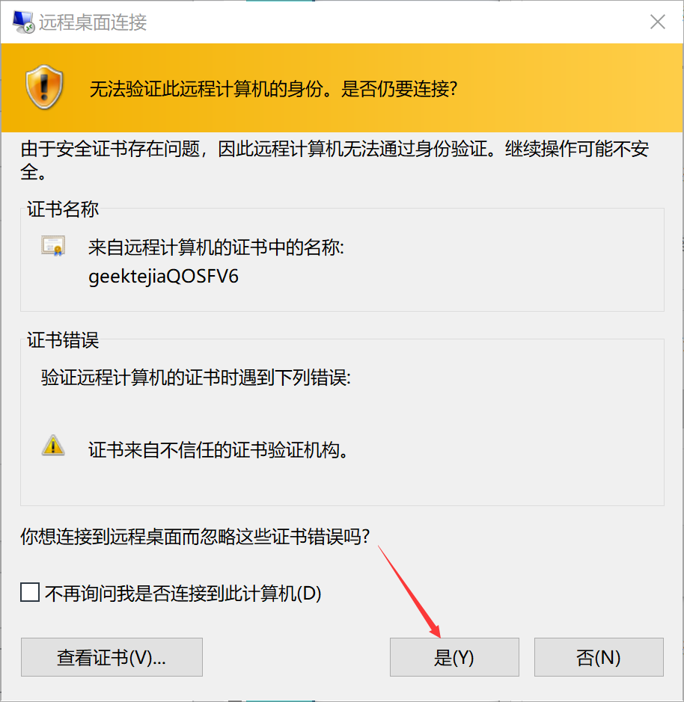Click the 不再询问我是否连接到此计算机(D) label text
The height and width of the screenshot is (702, 684).
(183, 593)
